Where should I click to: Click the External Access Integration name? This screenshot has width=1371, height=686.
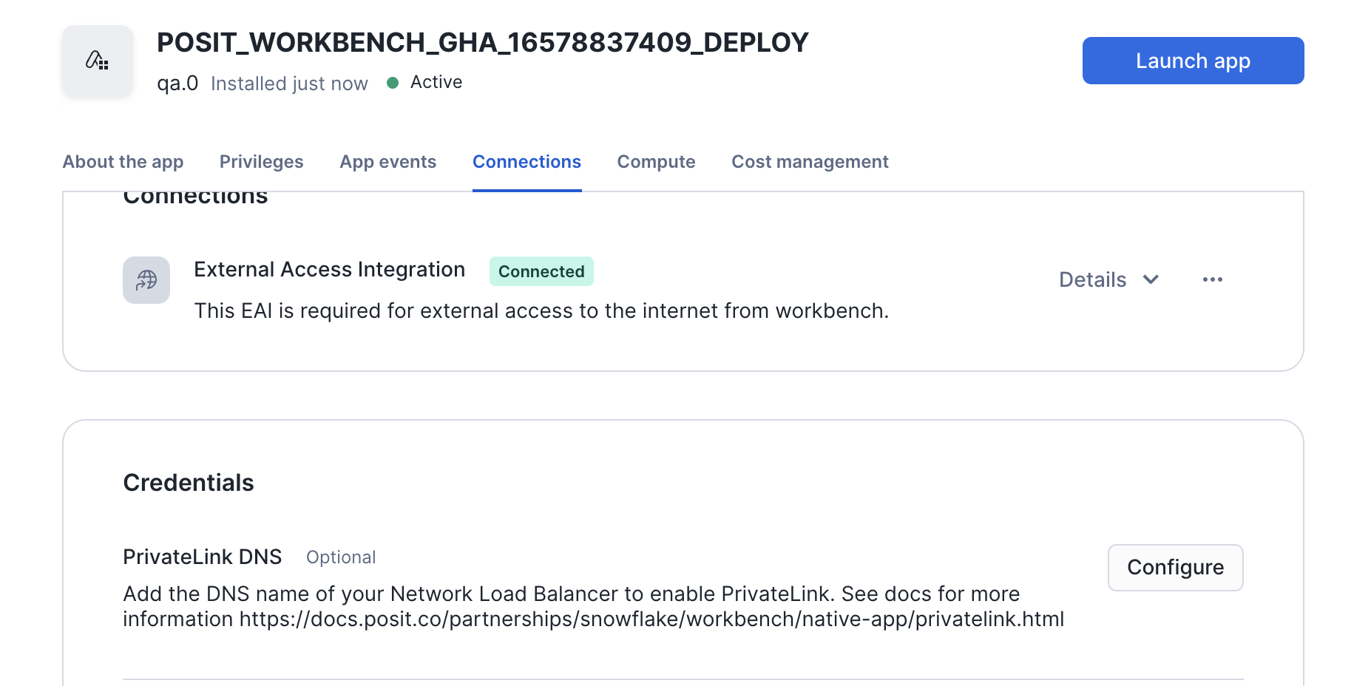coord(329,270)
